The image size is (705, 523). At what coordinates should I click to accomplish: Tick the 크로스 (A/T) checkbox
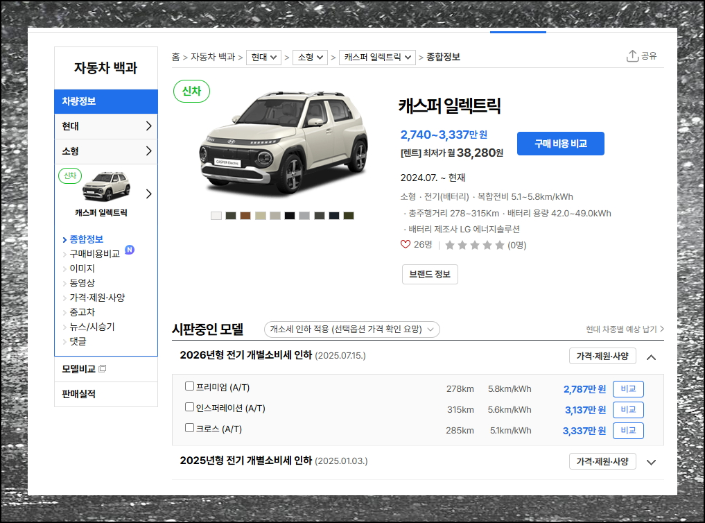(190, 428)
